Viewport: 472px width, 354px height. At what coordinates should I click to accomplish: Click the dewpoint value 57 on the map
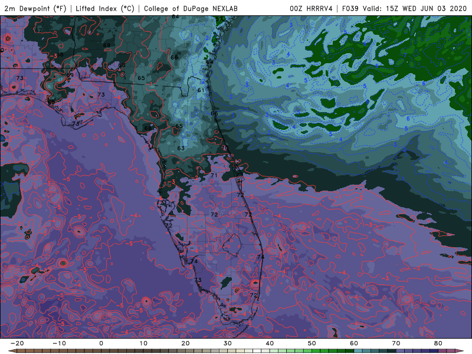point(219,19)
